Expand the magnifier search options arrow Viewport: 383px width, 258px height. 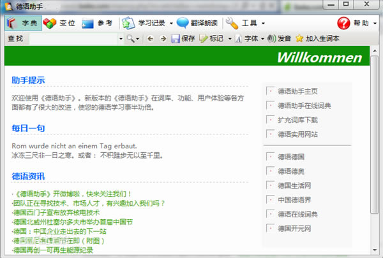[x=137, y=39]
